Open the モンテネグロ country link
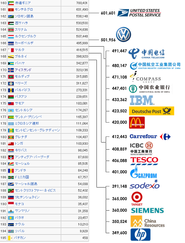 (24, 10)
